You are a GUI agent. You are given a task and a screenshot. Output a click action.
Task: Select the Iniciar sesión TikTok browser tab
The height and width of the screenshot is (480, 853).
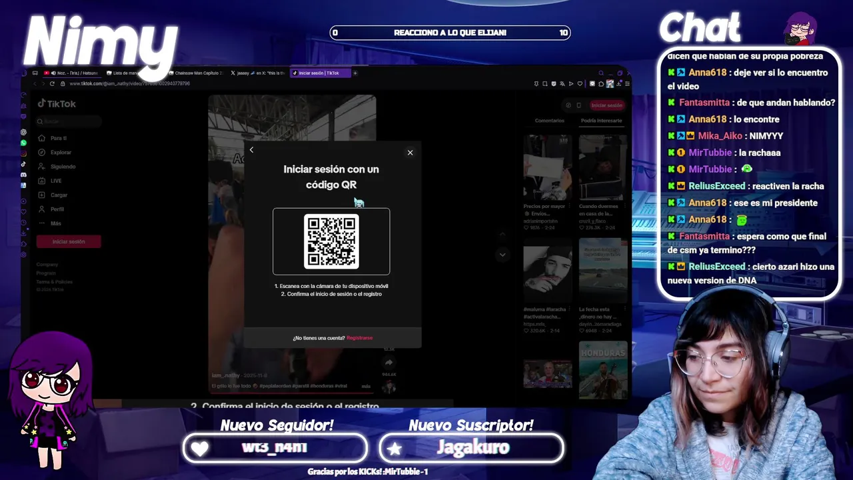[x=320, y=73]
